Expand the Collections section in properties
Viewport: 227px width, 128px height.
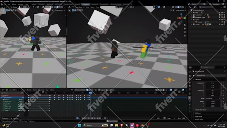tap(198, 116)
